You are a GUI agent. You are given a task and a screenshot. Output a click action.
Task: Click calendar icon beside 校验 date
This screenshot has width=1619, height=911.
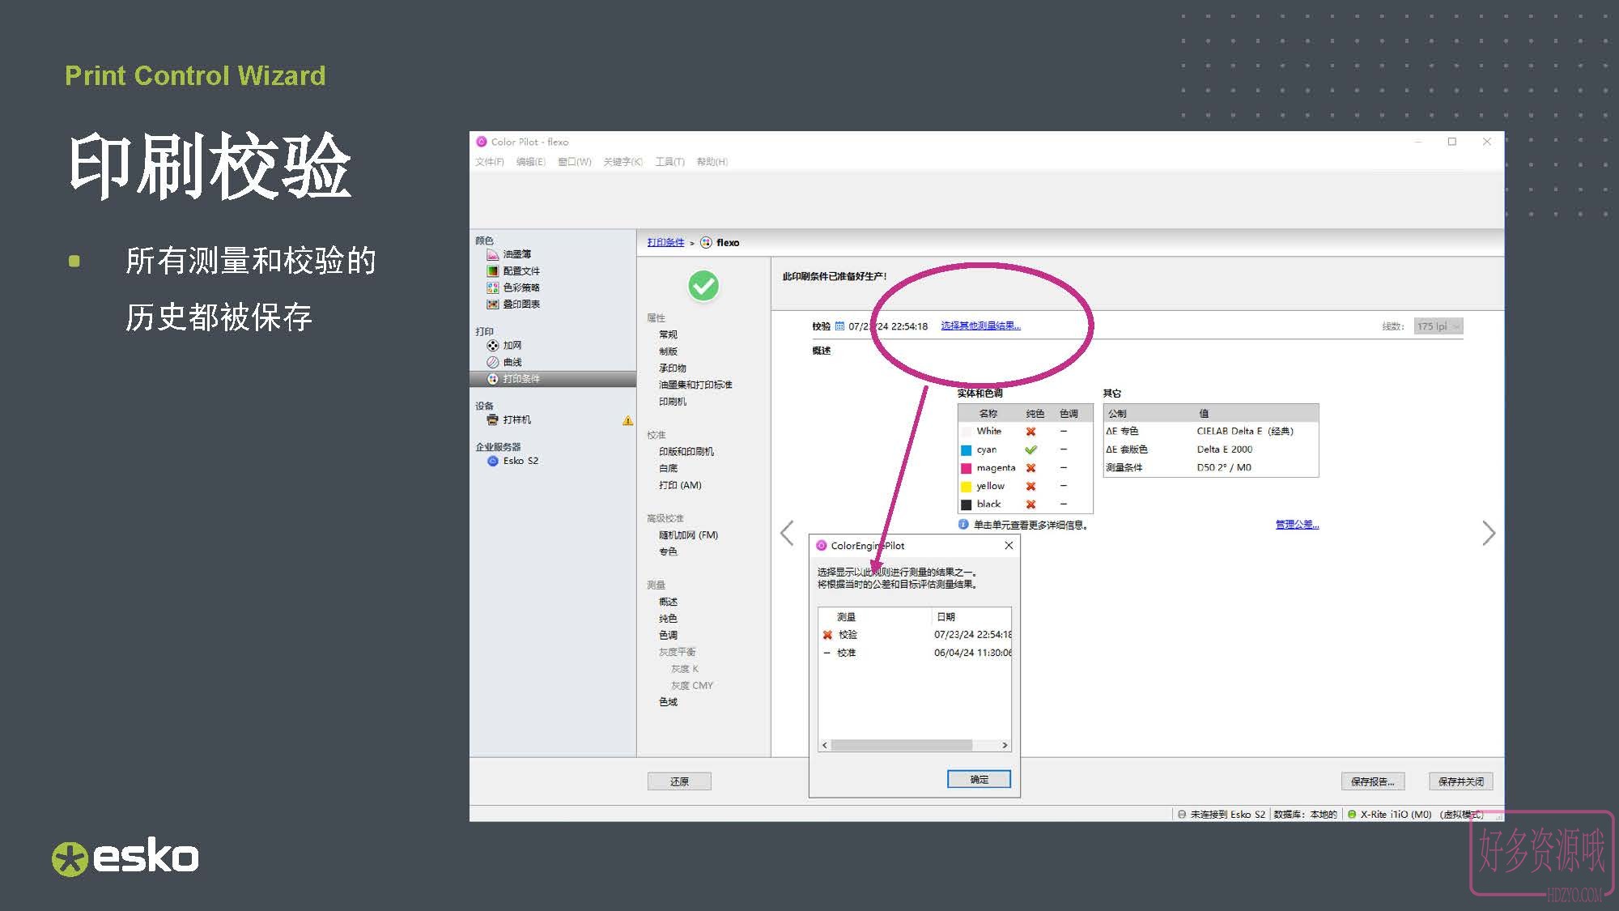tap(839, 326)
